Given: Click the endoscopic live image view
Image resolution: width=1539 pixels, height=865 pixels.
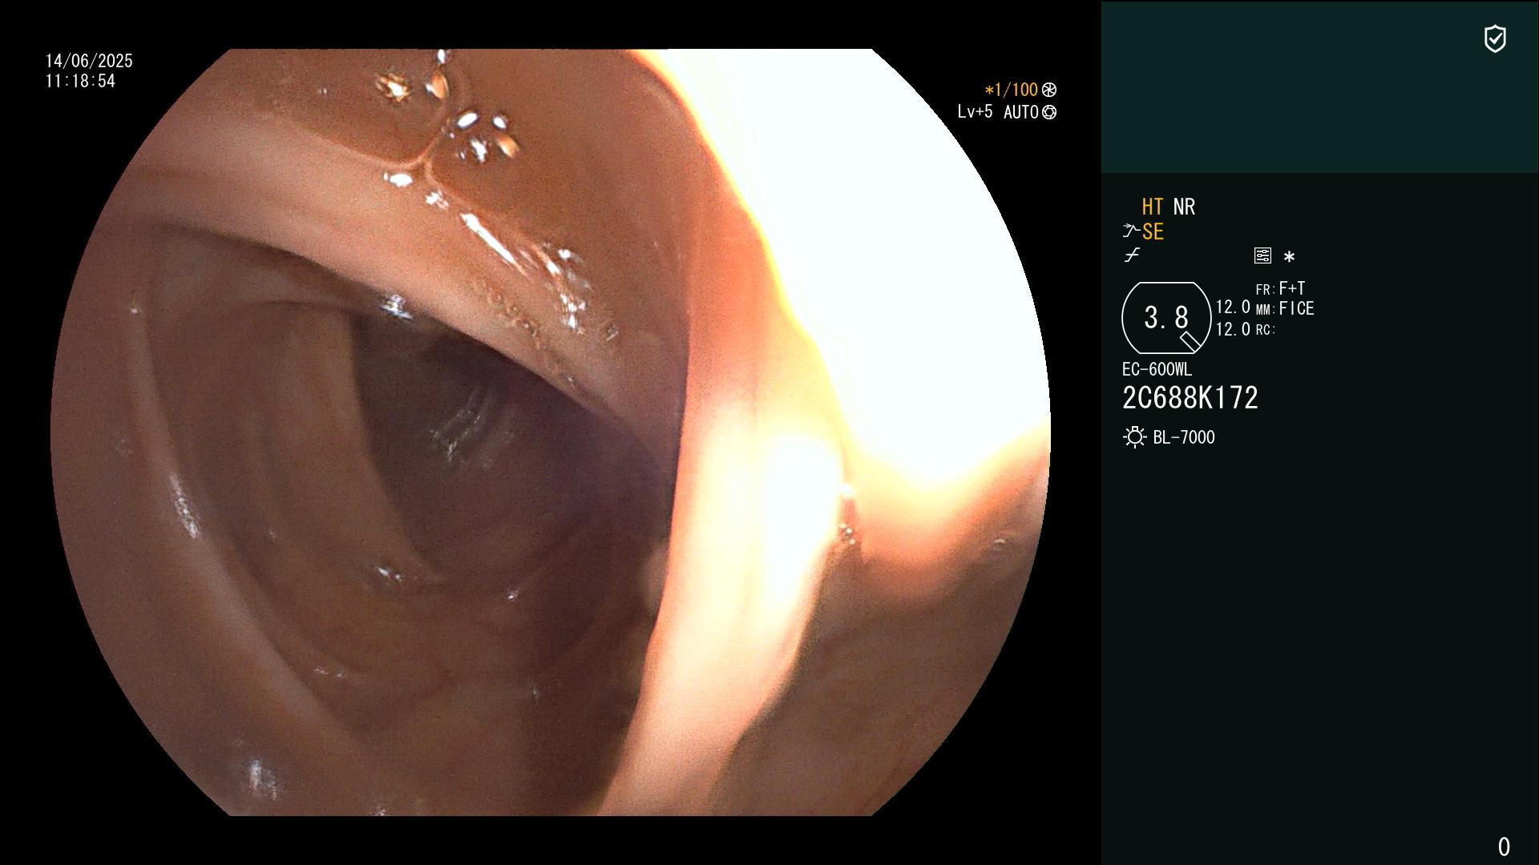Looking at the screenshot, I should pos(551,432).
